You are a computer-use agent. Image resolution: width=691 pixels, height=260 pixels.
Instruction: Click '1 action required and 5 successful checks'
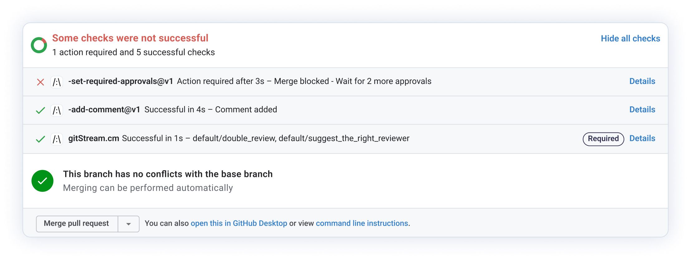(x=133, y=52)
